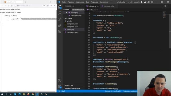This screenshot has width=171, height=96.
Task: Open the Explorer view in activity bar
Action: [x=60, y=7]
